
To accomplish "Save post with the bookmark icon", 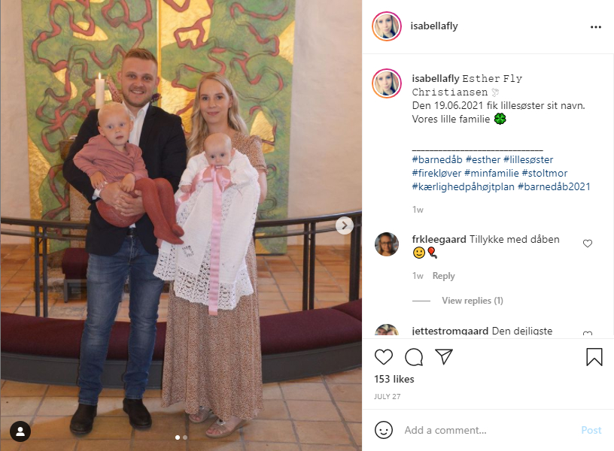I will pyautogui.click(x=594, y=357).
